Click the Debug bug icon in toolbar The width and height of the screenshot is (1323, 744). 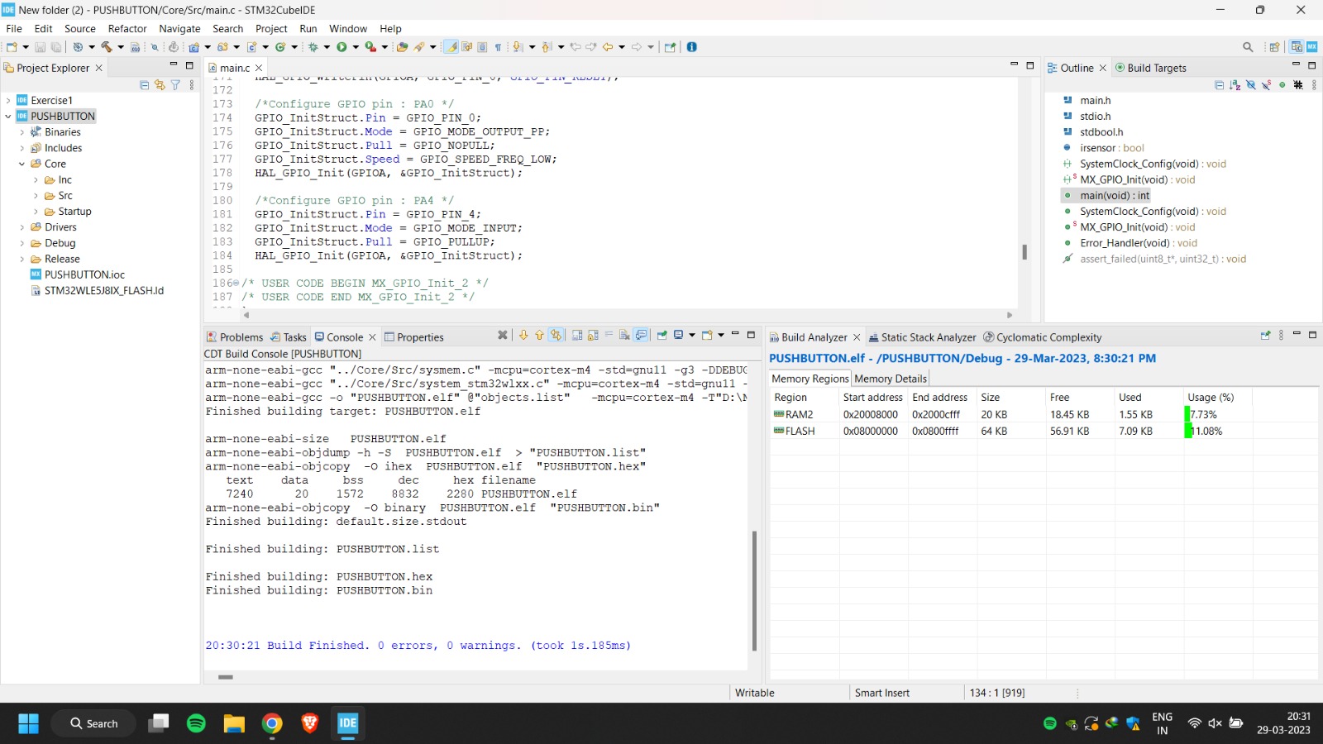tap(313, 47)
